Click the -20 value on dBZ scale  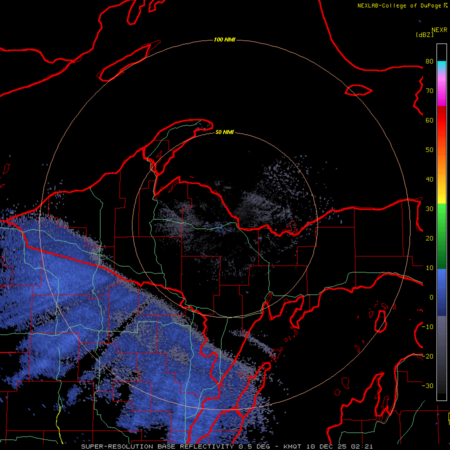(428, 356)
